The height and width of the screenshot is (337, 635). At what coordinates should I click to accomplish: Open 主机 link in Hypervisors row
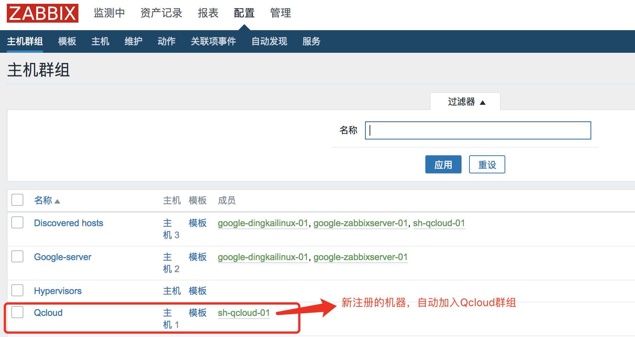[172, 291]
